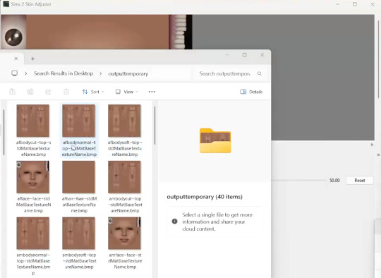Select amface-face-stdMatBaseTextureName.bmp thumbnail
This screenshot has width=381, height=278.
pos(124,233)
